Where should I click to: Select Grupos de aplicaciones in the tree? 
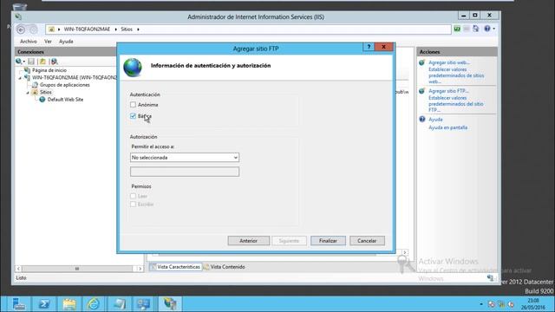pos(65,85)
